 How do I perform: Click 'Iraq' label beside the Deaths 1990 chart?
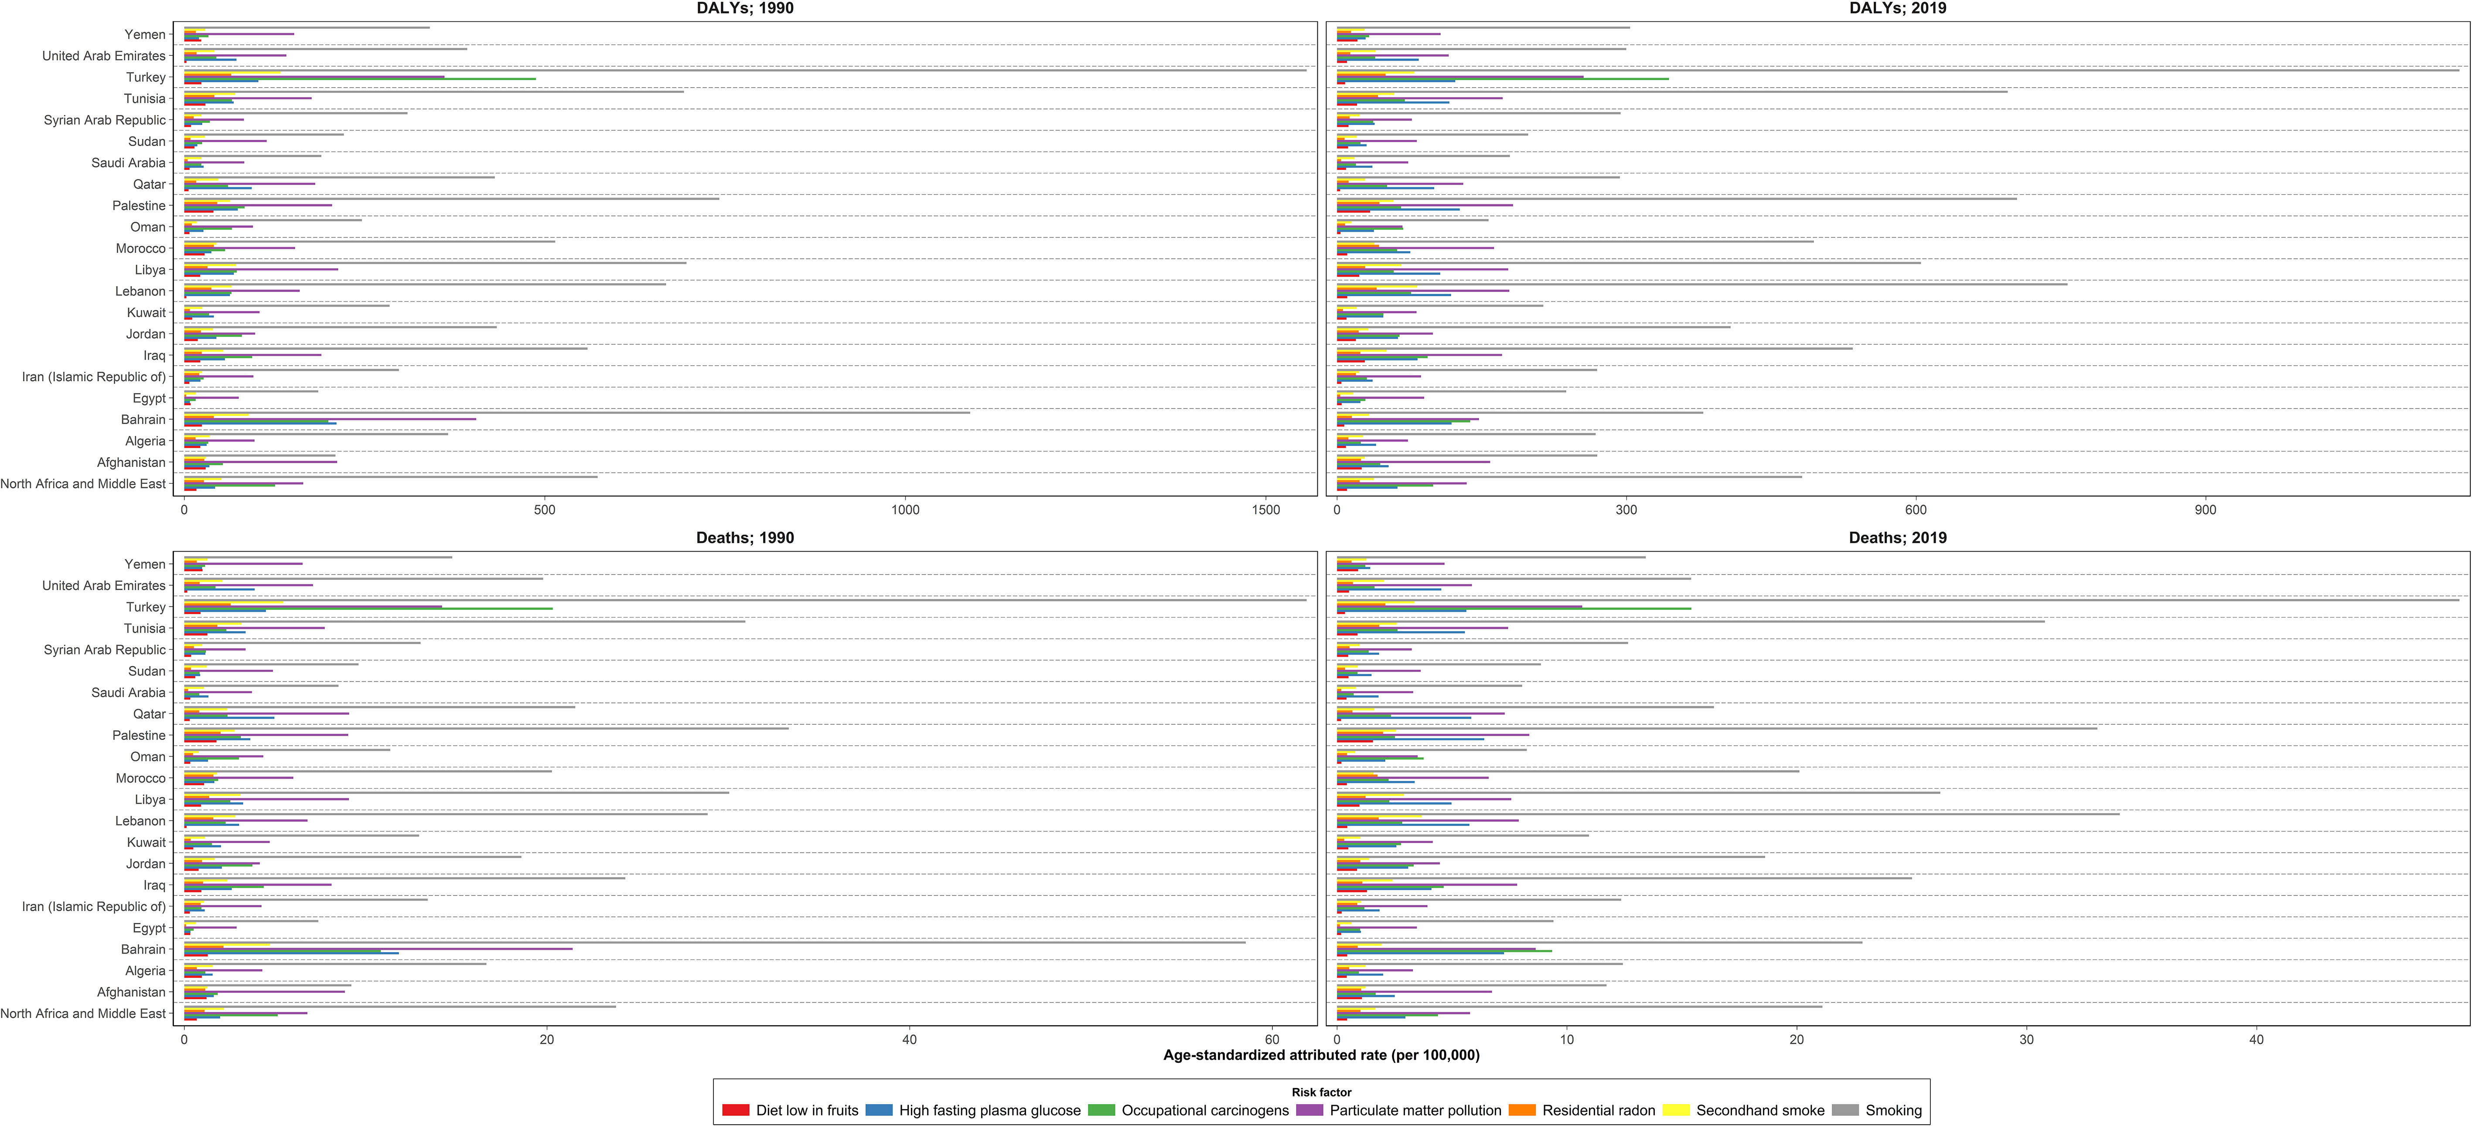154,885
